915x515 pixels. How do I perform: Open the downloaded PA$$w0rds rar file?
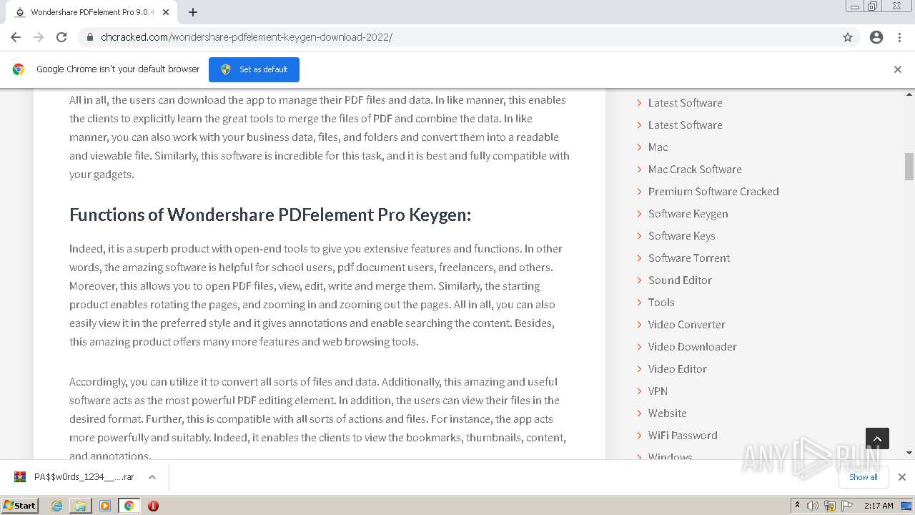pyautogui.click(x=84, y=477)
